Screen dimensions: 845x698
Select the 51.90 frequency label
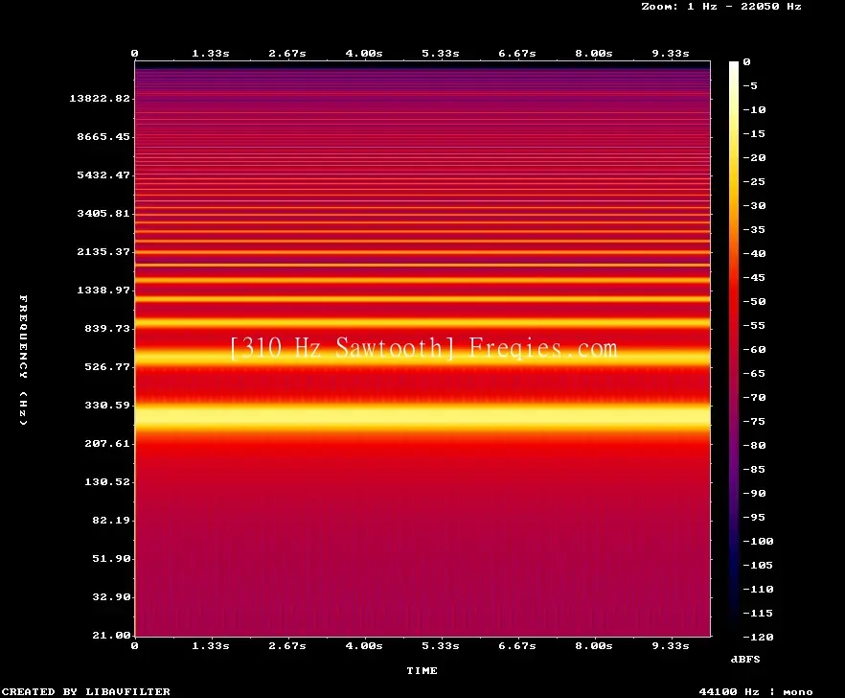(x=111, y=558)
